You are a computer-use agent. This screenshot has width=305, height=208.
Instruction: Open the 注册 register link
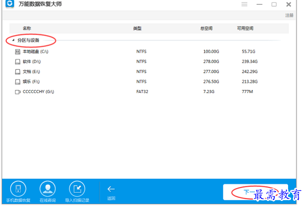pyautogui.click(x=289, y=15)
